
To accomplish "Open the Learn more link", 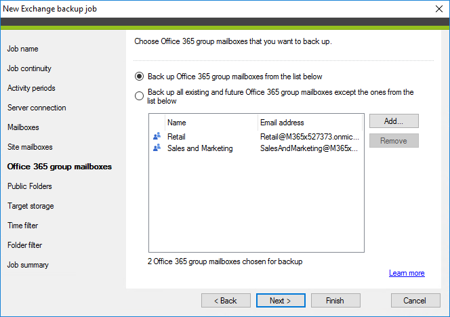I will click(x=407, y=273).
